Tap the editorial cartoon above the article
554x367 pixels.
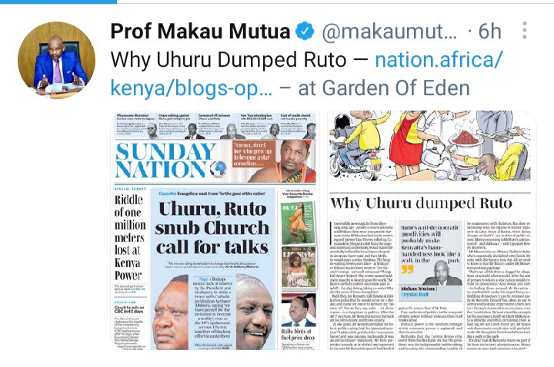pyautogui.click(x=430, y=147)
